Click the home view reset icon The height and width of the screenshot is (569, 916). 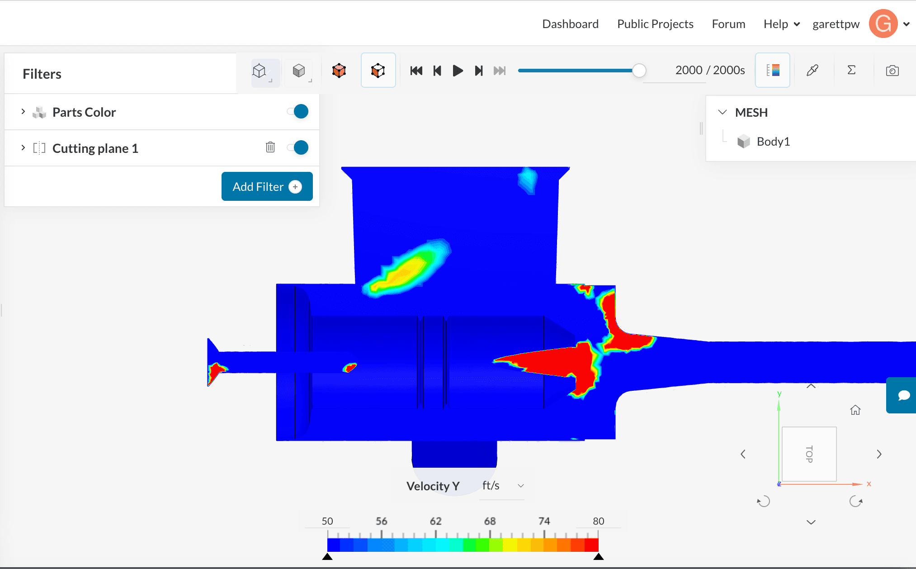(x=855, y=410)
